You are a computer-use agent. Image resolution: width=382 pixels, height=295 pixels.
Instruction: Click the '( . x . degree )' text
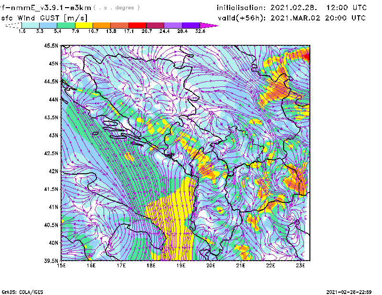(117, 8)
